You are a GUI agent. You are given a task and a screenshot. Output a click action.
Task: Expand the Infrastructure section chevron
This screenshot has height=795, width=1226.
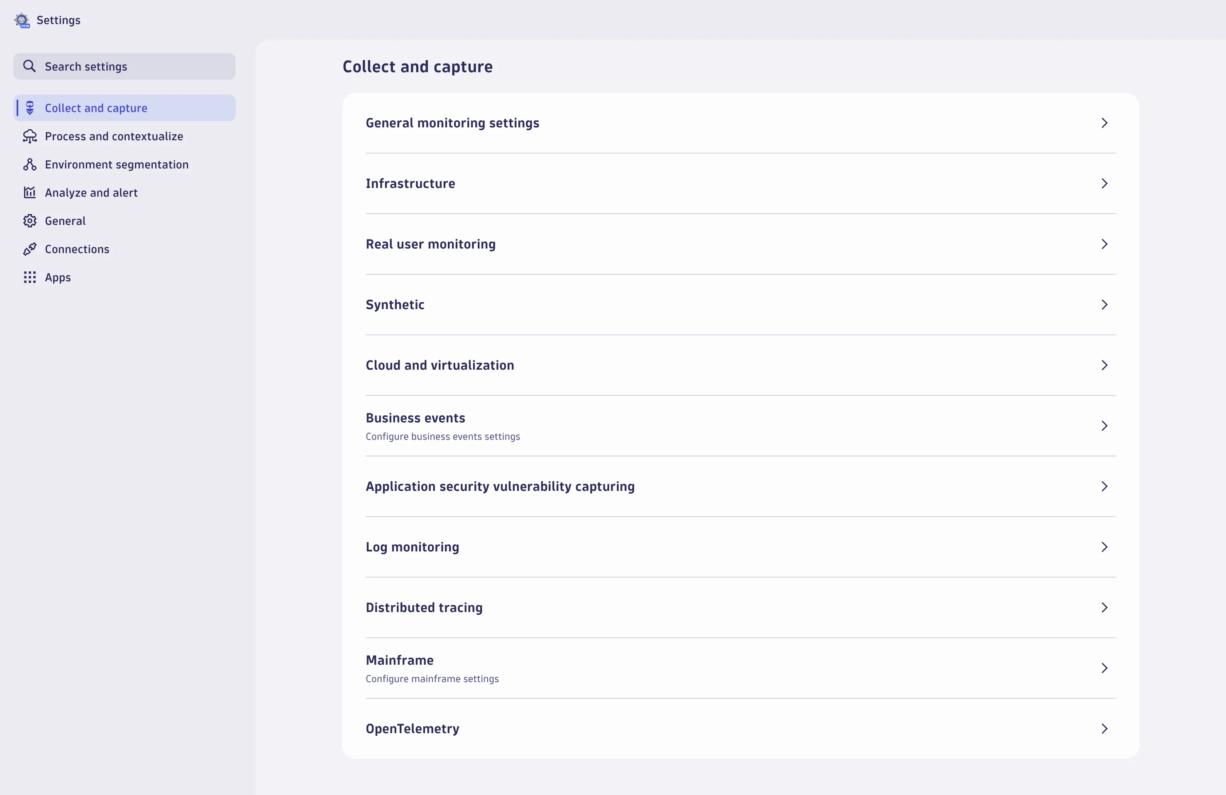(1104, 183)
